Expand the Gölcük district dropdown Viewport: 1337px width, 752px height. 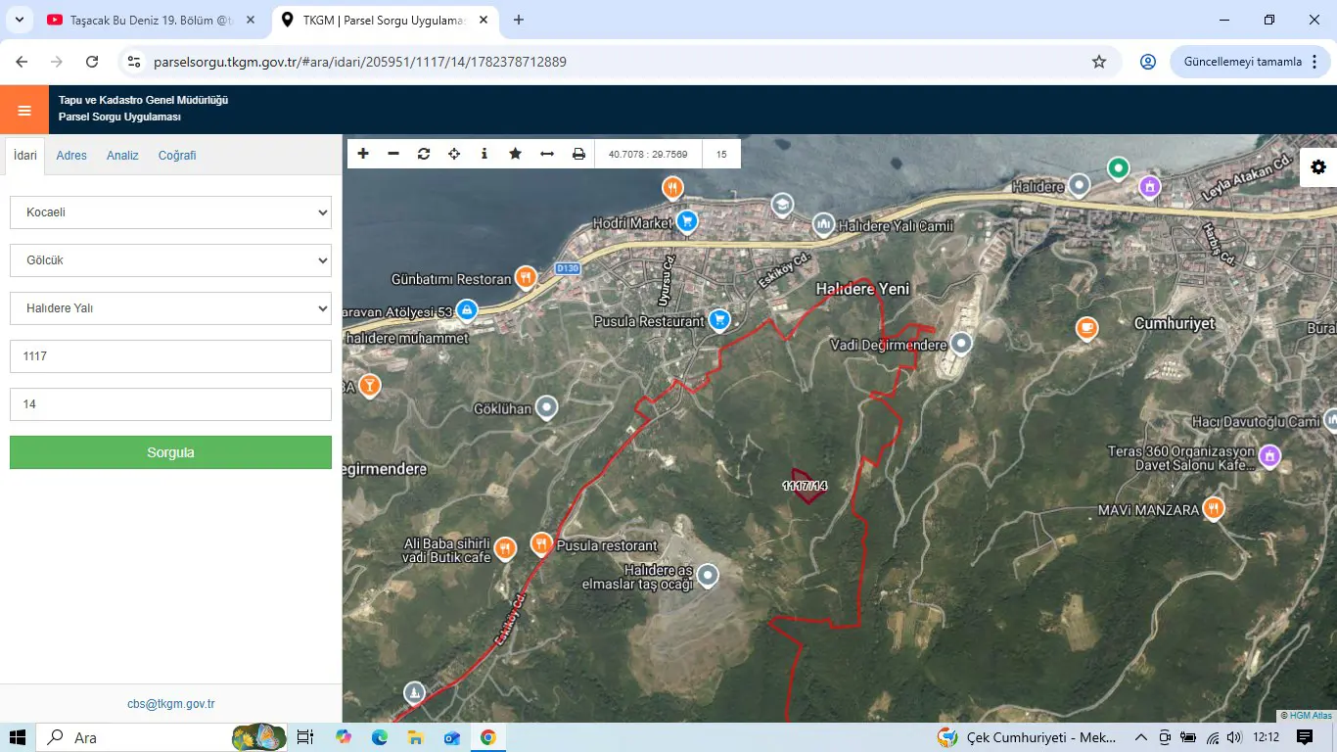170,260
